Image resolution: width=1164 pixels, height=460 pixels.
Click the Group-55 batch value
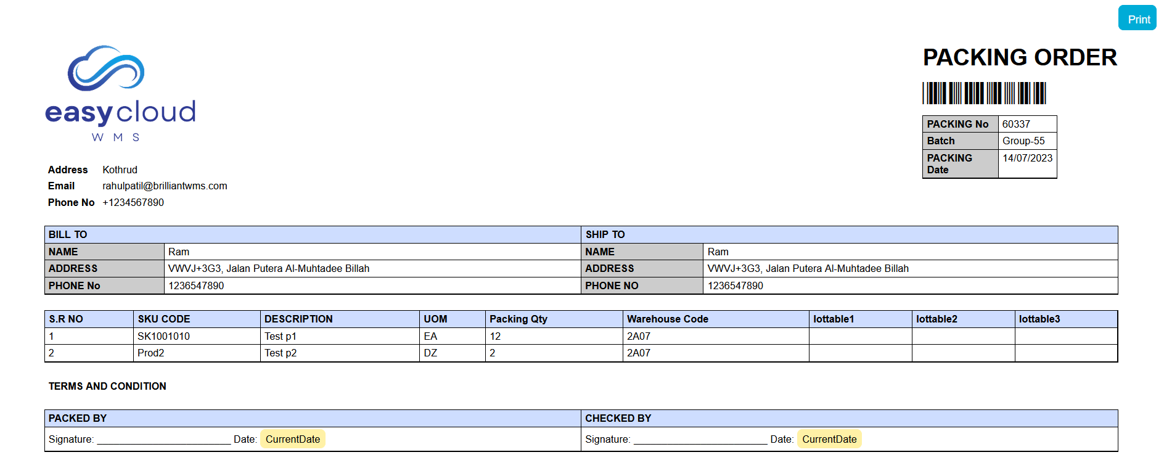1023,141
